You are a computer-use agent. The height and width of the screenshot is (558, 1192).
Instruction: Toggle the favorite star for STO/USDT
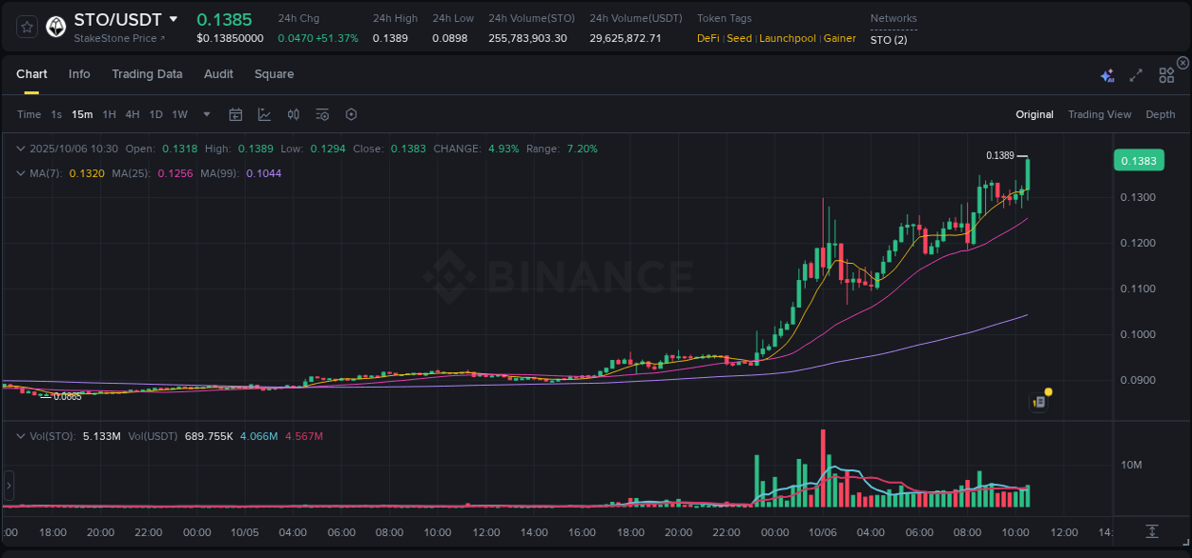26,26
